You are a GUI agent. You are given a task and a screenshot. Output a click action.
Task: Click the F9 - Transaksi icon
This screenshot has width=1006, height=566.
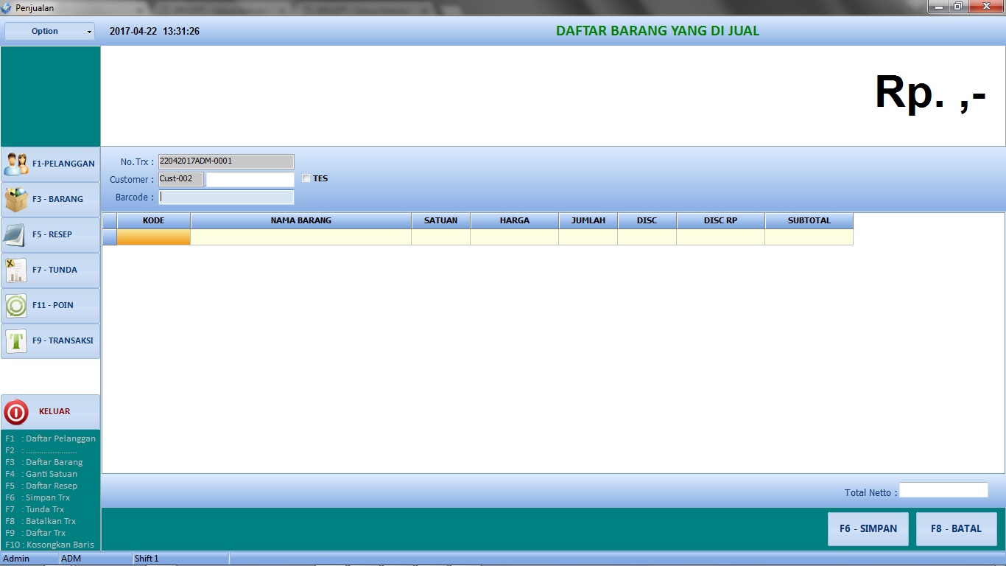(16, 340)
